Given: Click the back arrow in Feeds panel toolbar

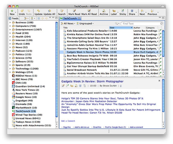Looking at the screenshot, I should coord(42,18).
